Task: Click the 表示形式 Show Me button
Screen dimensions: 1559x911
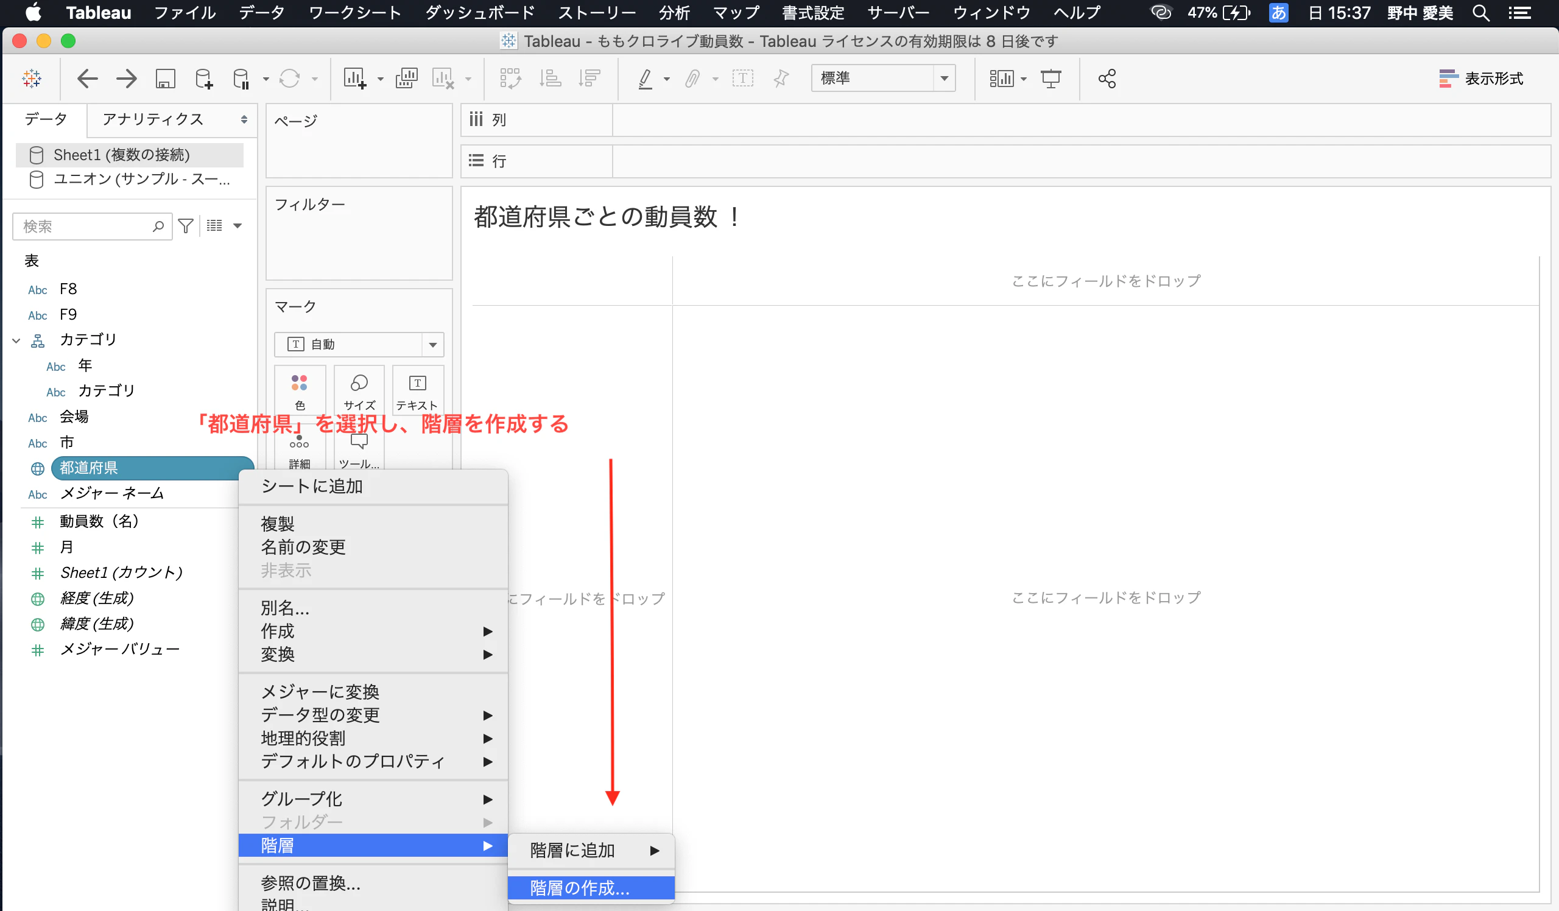Action: coord(1480,79)
